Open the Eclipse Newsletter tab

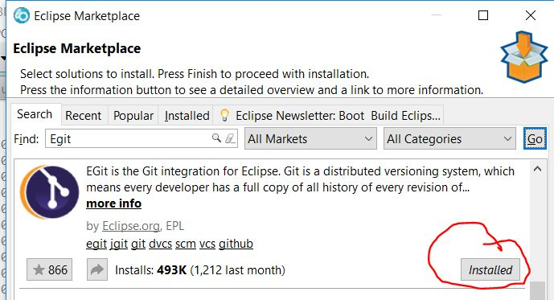(330, 116)
